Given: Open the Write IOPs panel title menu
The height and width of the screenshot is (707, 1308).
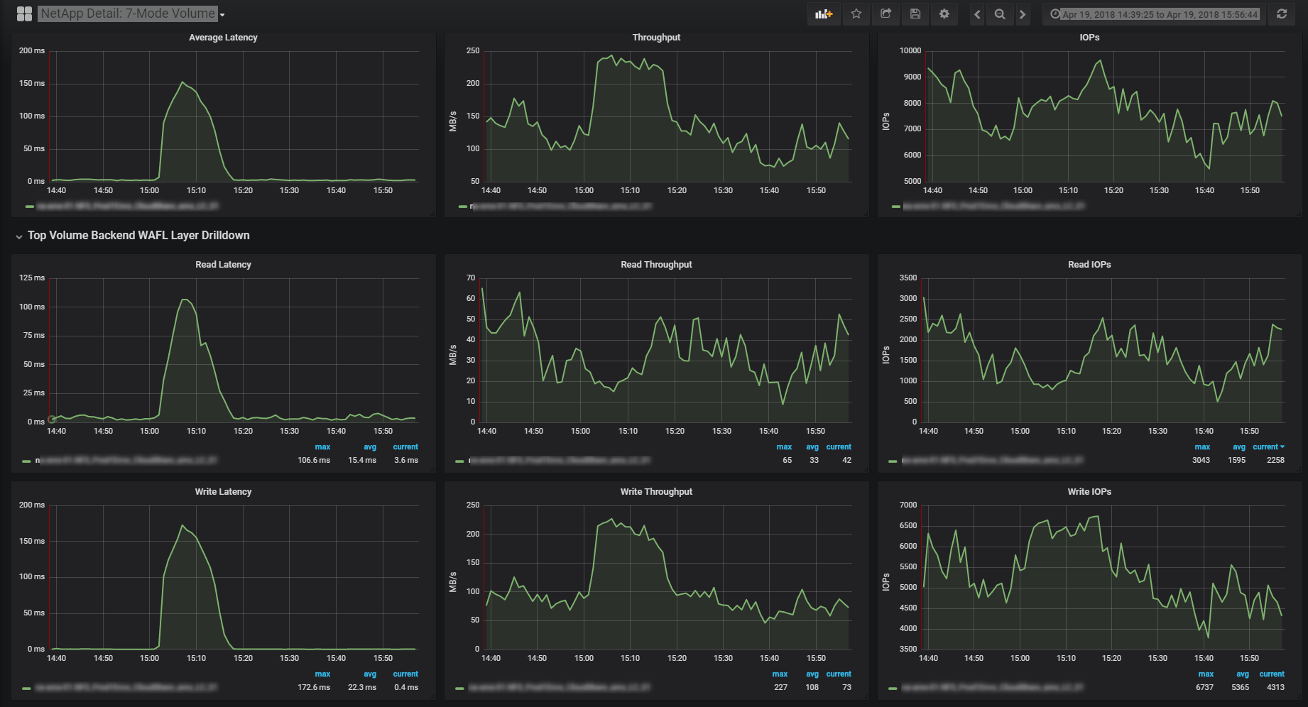Looking at the screenshot, I should coord(1089,492).
